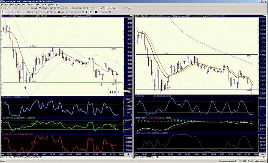The image size is (268, 163).
Task: Click the Open folder toolbar icon
Action: coord(8,8)
